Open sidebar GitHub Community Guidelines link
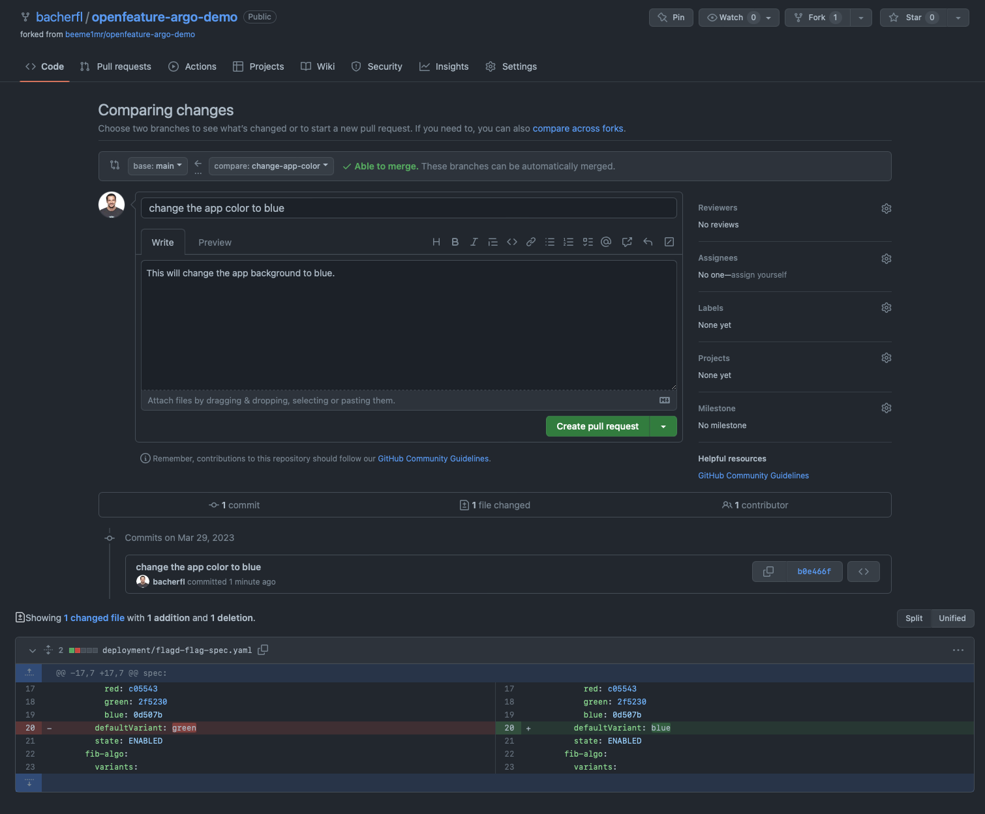985x814 pixels. [753, 476]
